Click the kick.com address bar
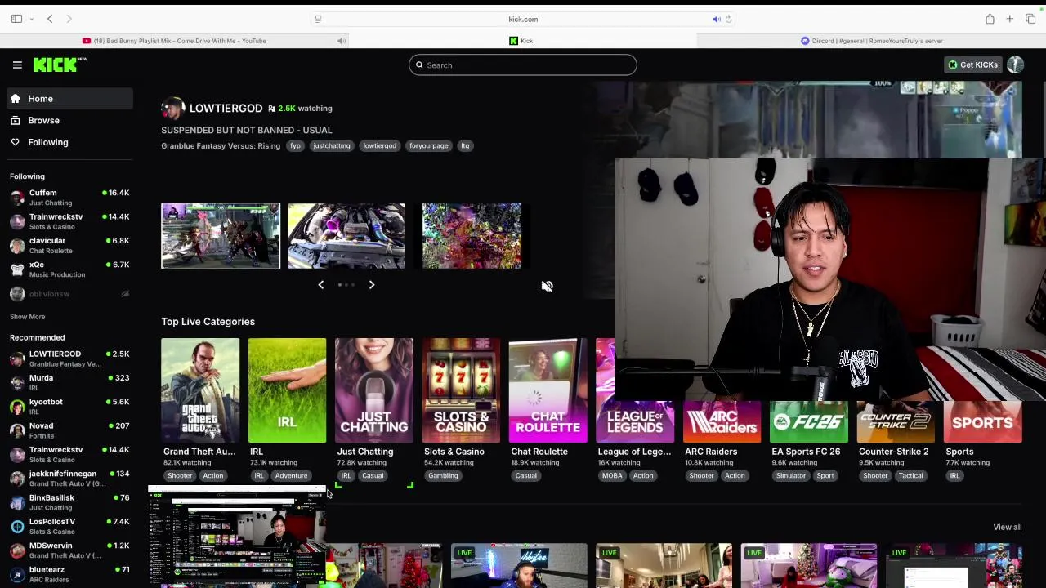The height and width of the screenshot is (588, 1046). click(x=523, y=19)
